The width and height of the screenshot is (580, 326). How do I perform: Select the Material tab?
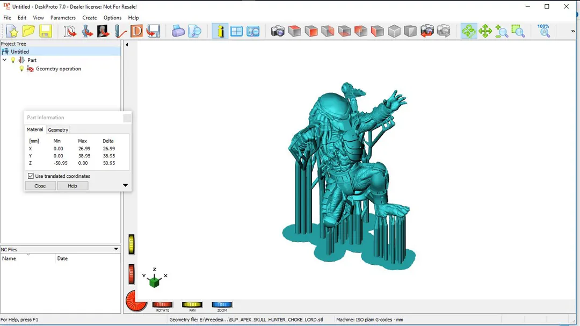35,129
